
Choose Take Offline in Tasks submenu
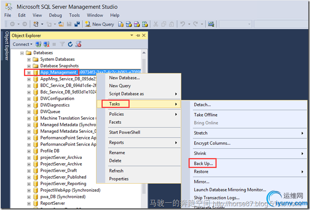[x=244, y=115]
